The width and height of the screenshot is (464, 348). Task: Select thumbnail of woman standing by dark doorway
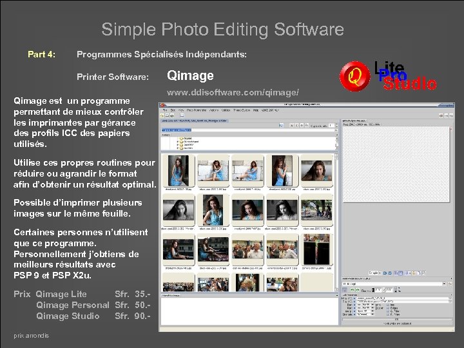pos(178,171)
